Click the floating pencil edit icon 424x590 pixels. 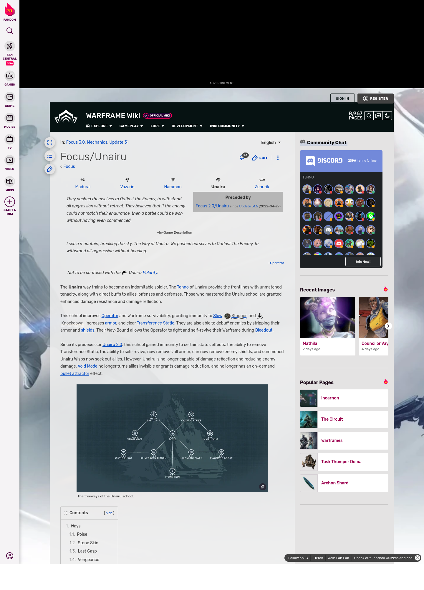point(50,169)
